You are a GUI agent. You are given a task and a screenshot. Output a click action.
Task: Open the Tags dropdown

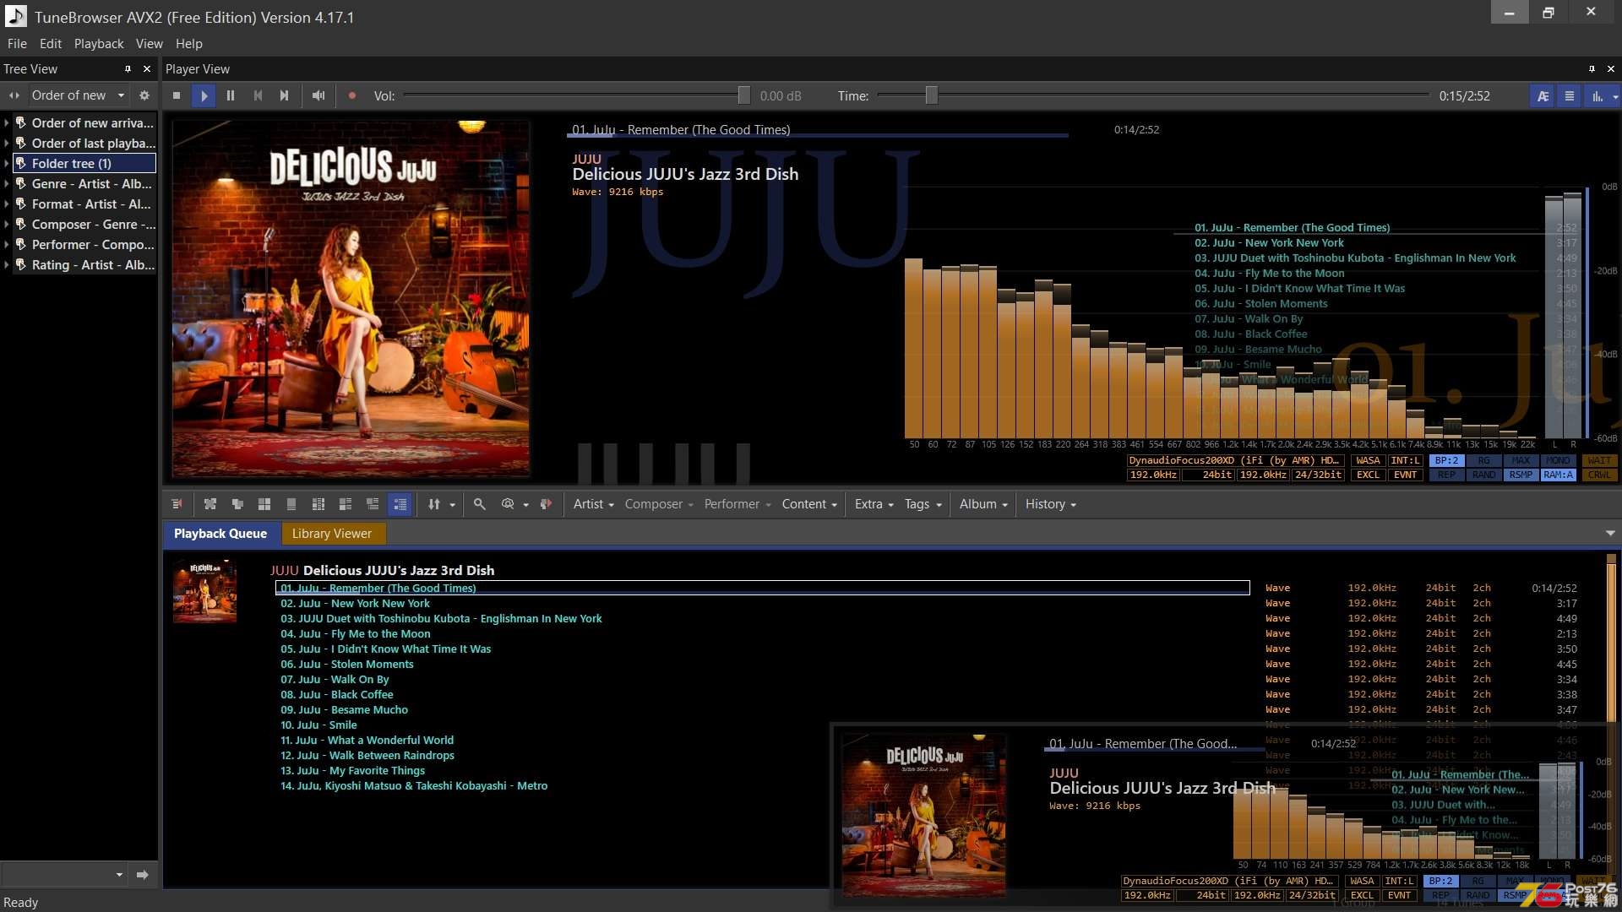pyautogui.click(x=923, y=504)
